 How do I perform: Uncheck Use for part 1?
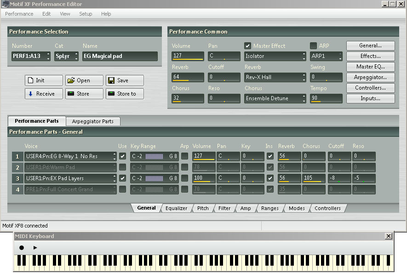click(122, 156)
